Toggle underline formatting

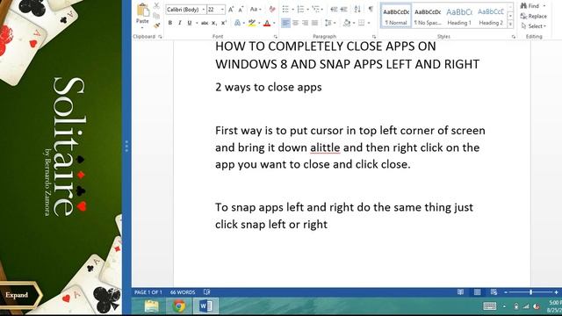point(190,23)
